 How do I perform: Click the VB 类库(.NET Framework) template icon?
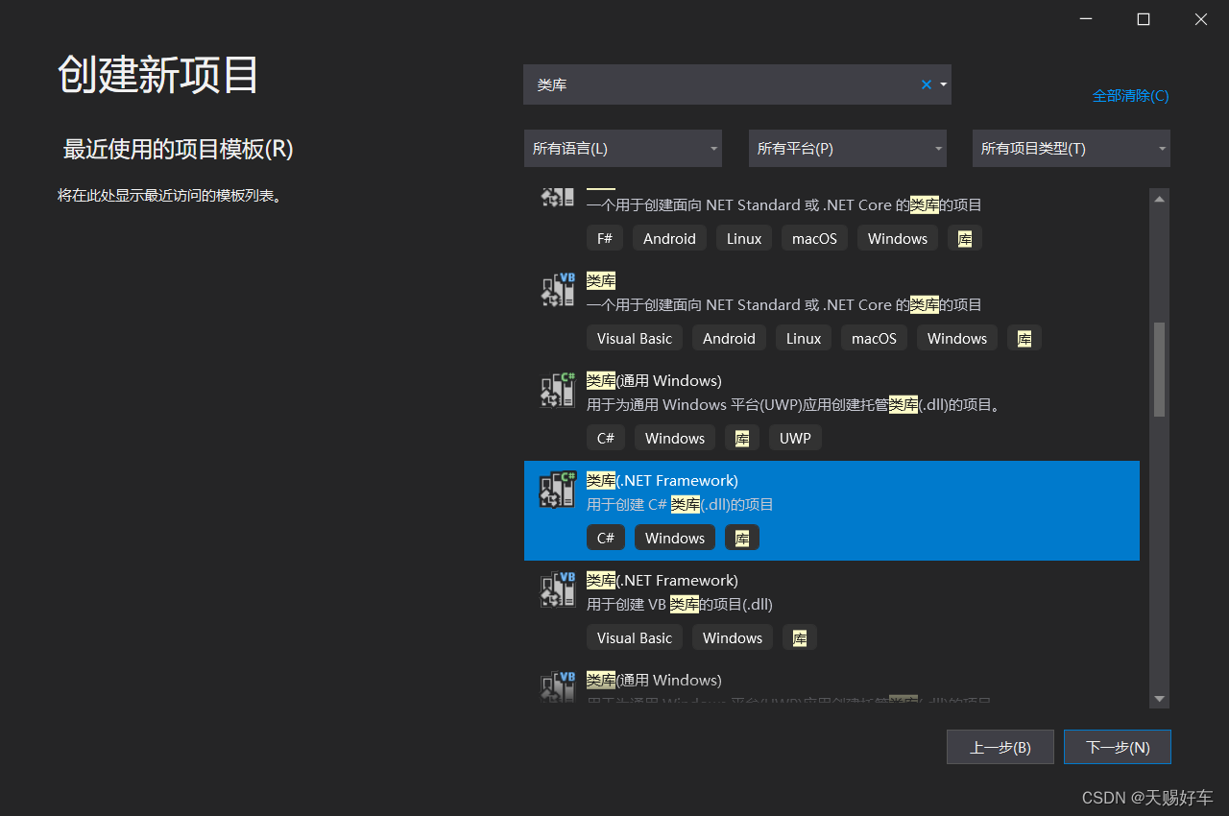click(x=558, y=589)
